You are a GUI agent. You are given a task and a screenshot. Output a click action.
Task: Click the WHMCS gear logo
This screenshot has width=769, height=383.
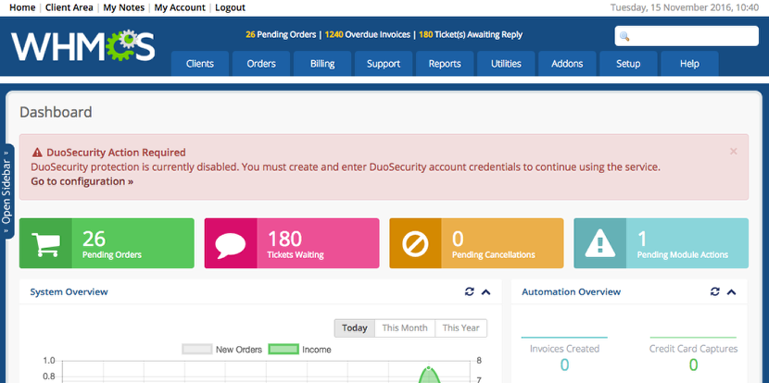tap(83, 45)
